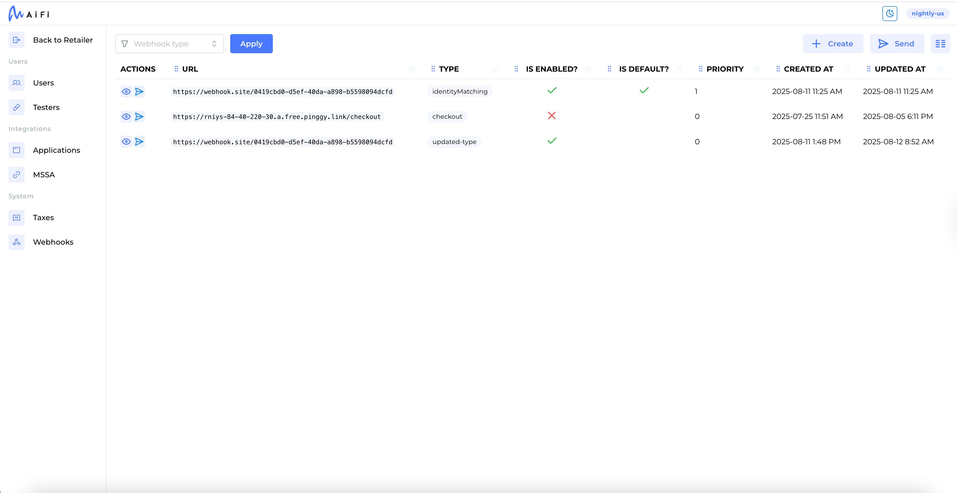The height and width of the screenshot is (493, 957).
Task: Click the Taxes icon in the sidebar
Action: 16,217
